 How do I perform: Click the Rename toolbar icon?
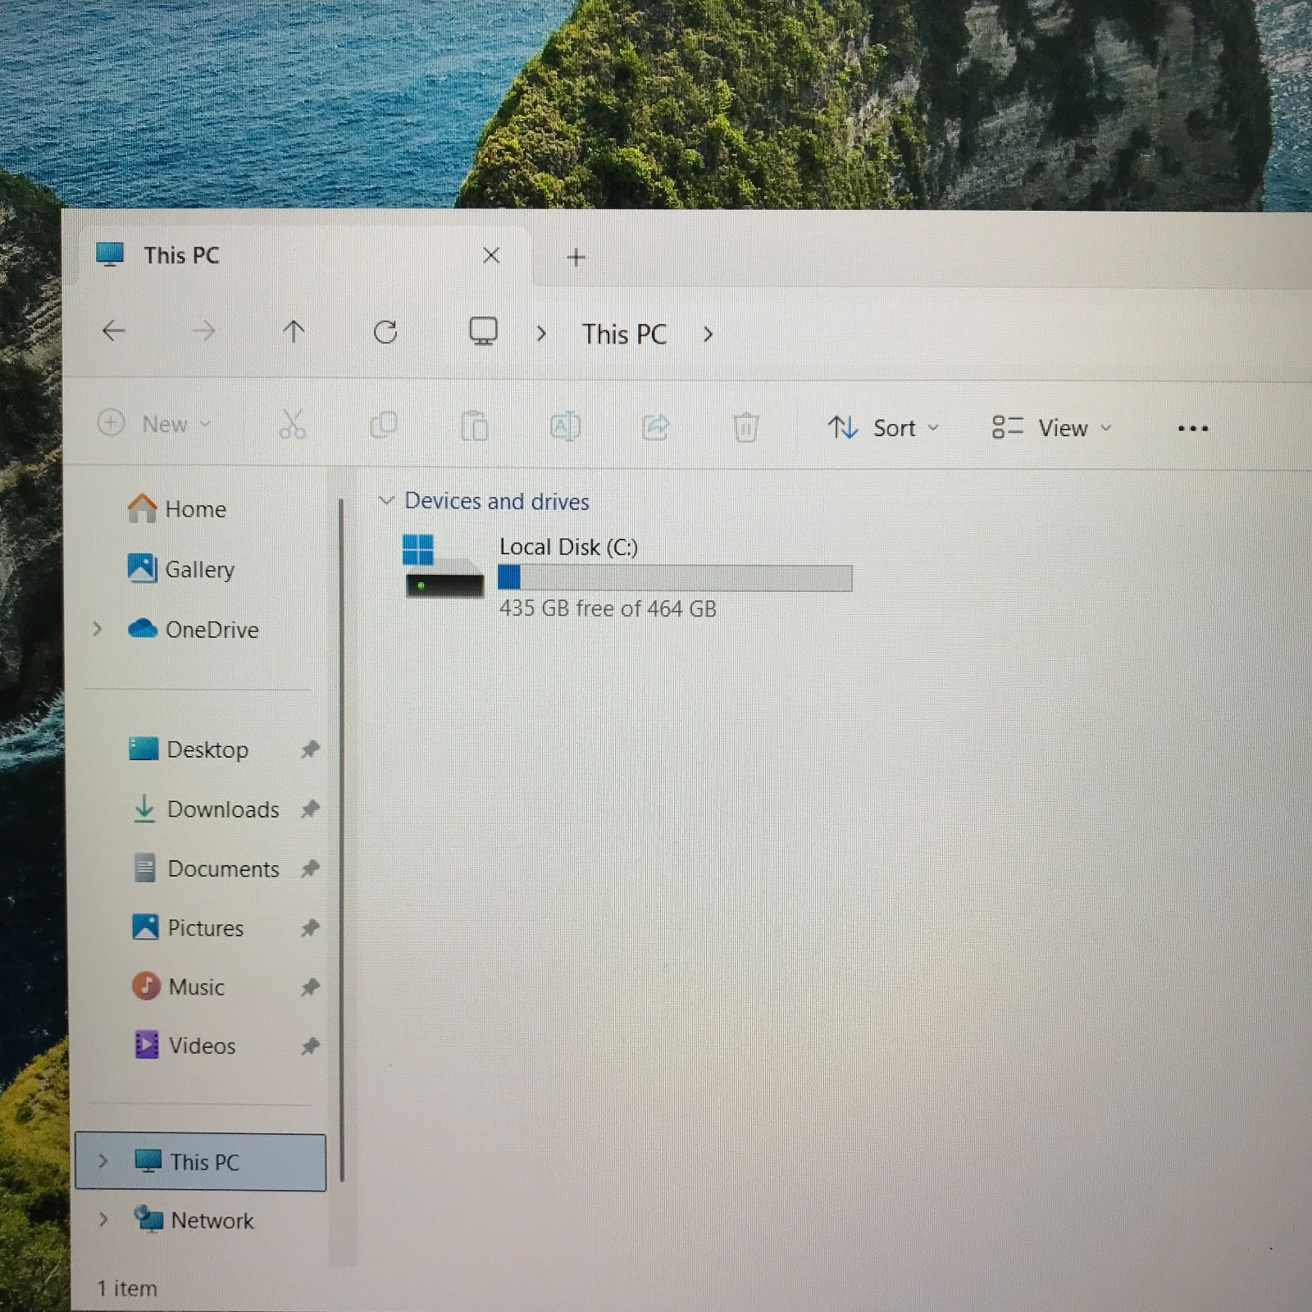565,426
